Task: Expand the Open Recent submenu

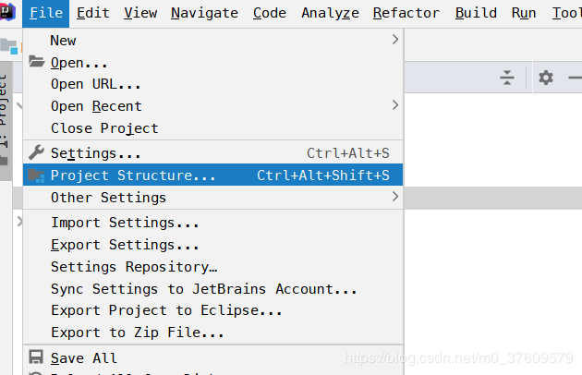Action: click(x=212, y=106)
